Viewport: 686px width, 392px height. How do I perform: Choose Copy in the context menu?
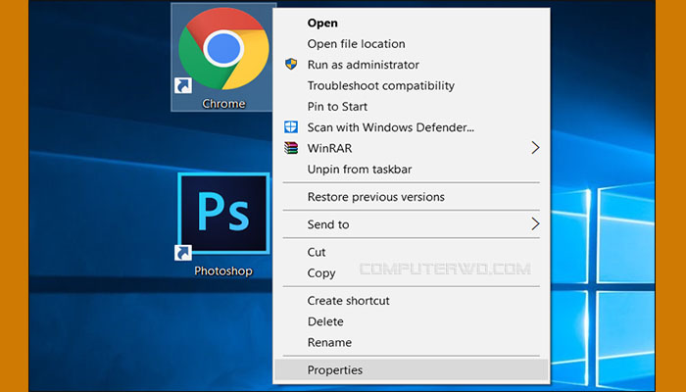[x=321, y=273]
